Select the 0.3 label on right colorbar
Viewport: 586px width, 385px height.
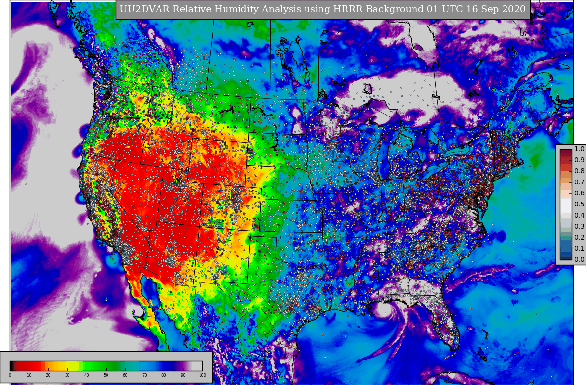point(579,226)
